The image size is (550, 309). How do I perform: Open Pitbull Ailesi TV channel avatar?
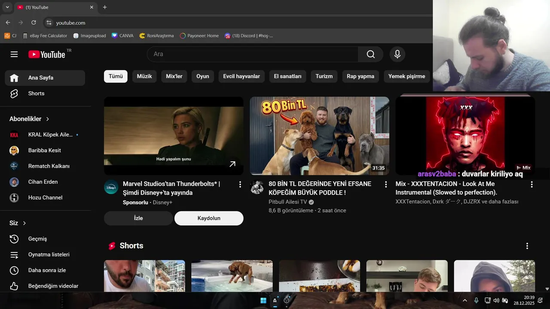pyautogui.click(x=257, y=187)
